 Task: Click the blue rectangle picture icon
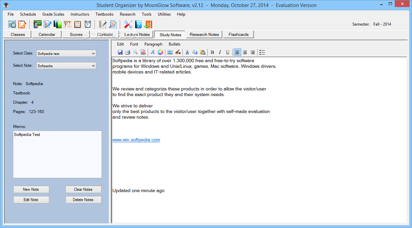click(x=170, y=52)
